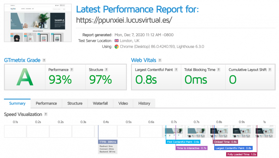279x158 pixels.
Task: Click the TTFB 384ms timeline marker
Action: pyautogui.click(x=108, y=142)
